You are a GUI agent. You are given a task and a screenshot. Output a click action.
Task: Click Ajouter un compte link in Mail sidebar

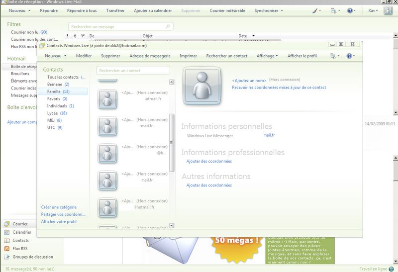22,122
